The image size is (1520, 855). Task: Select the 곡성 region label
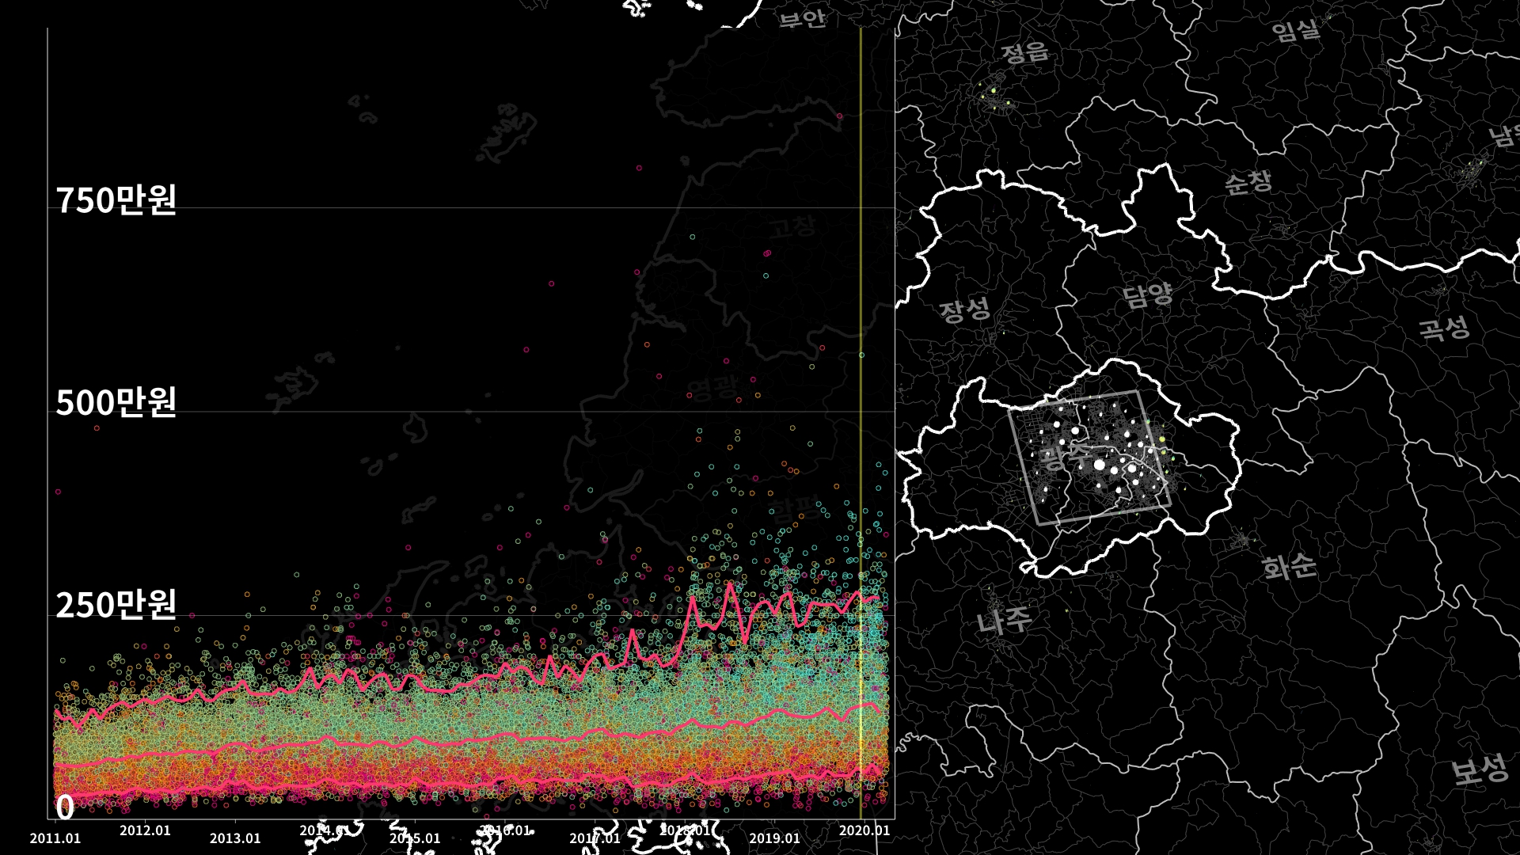click(x=1443, y=327)
